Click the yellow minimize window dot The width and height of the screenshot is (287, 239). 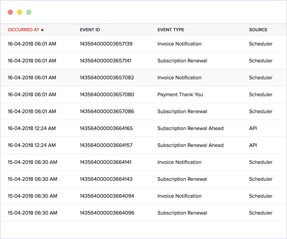pos(20,12)
